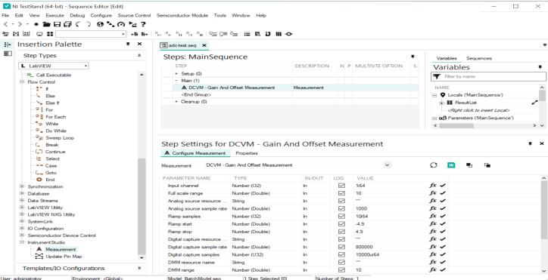Click the Filter by name field

click(x=488, y=76)
